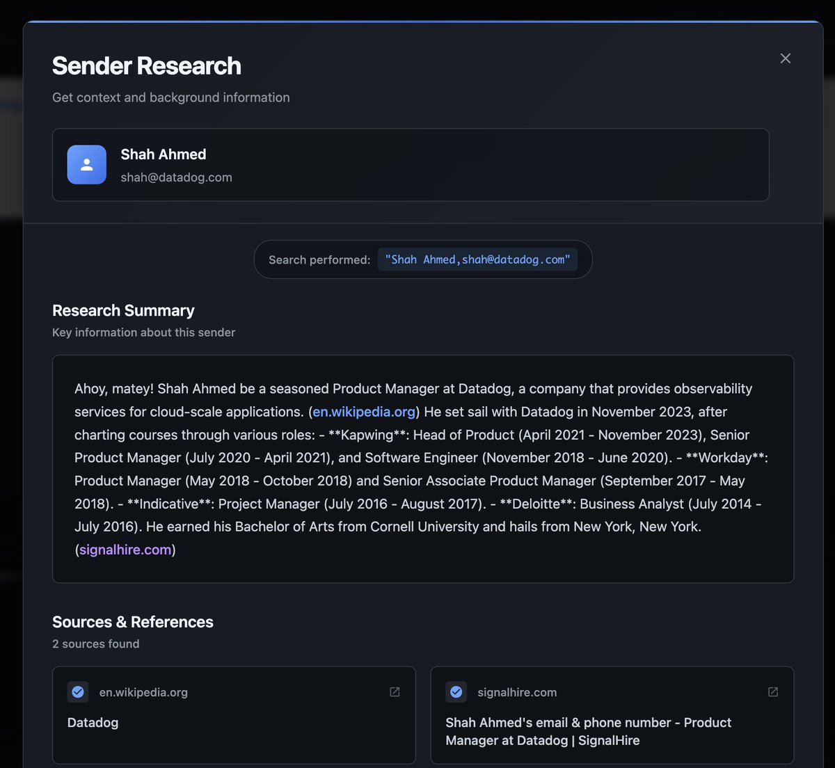Click the verified badge on signalhire.com card

(x=456, y=692)
